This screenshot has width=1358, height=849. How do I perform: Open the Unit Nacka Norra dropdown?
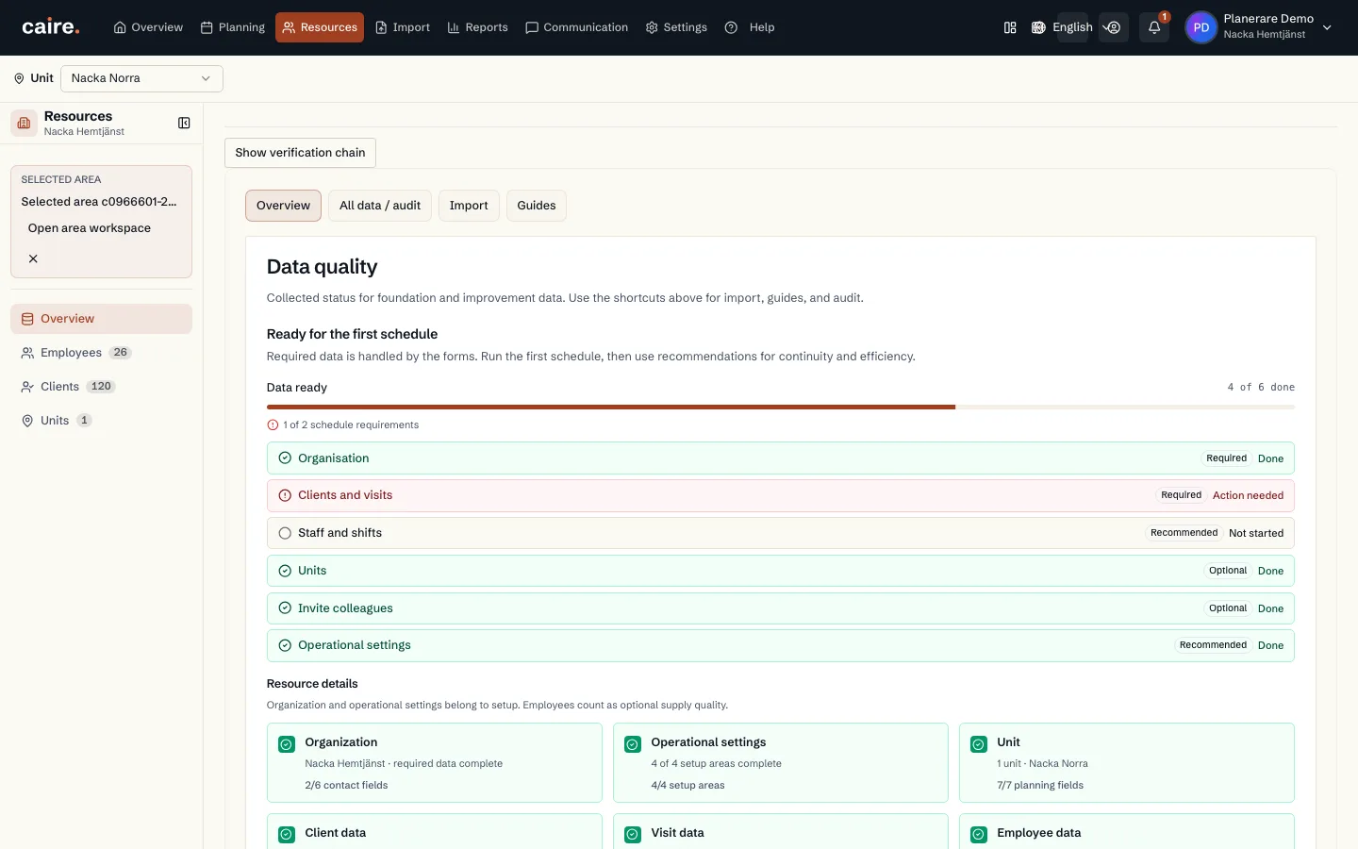click(x=141, y=78)
